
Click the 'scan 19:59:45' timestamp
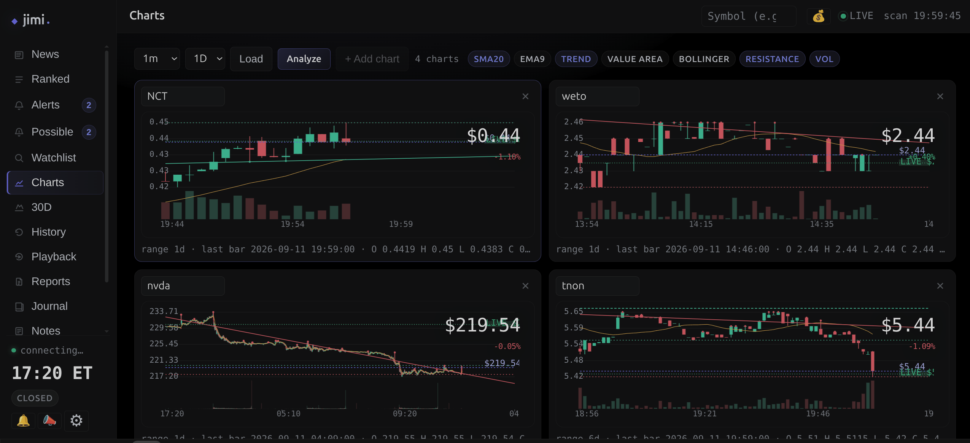[x=922, y=16]
